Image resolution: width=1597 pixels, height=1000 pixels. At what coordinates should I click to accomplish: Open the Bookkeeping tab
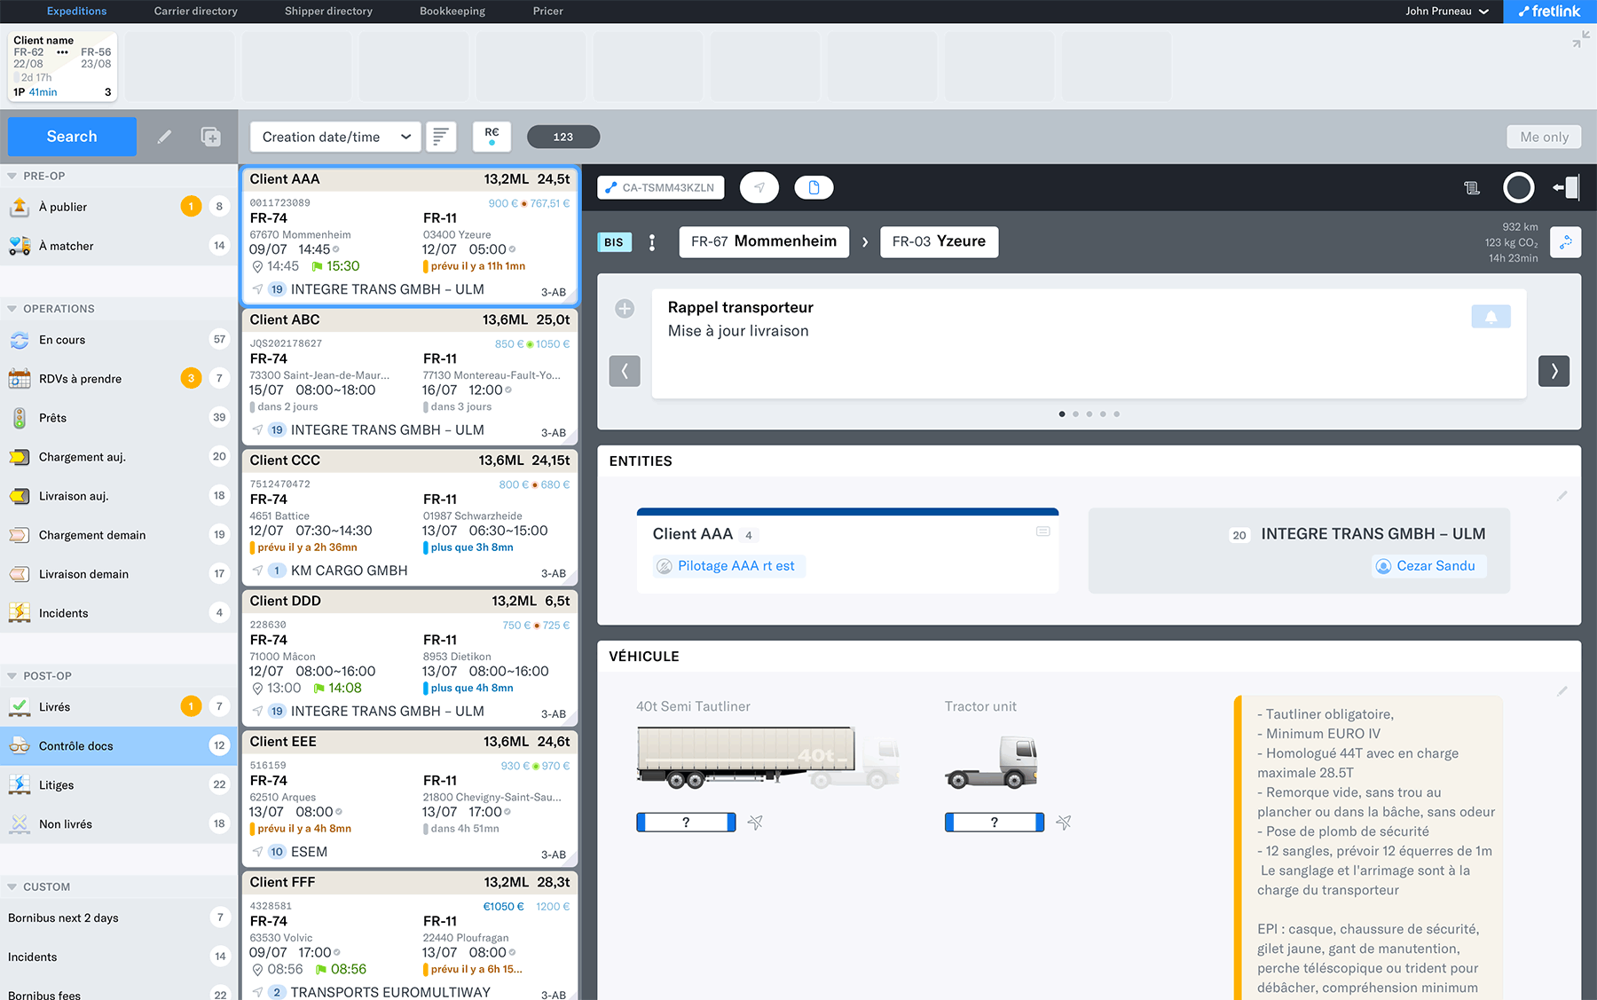pos(452,12)
